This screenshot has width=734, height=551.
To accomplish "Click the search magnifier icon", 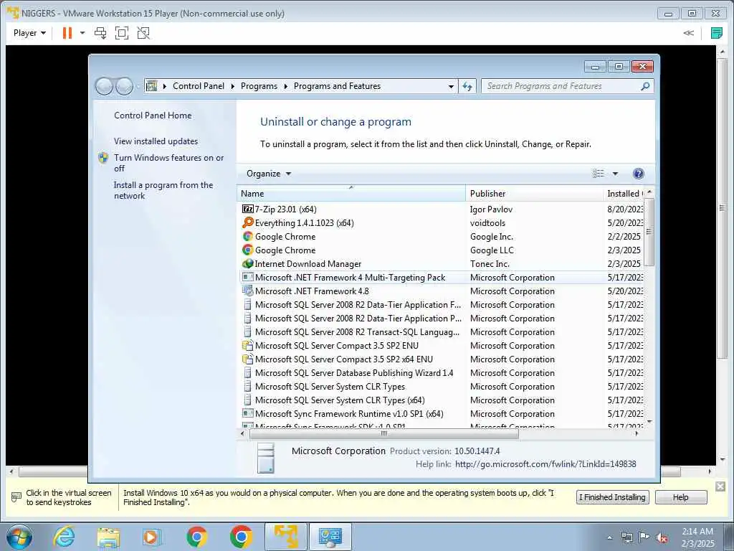I will pyautogui.click(x=645, y=86).
